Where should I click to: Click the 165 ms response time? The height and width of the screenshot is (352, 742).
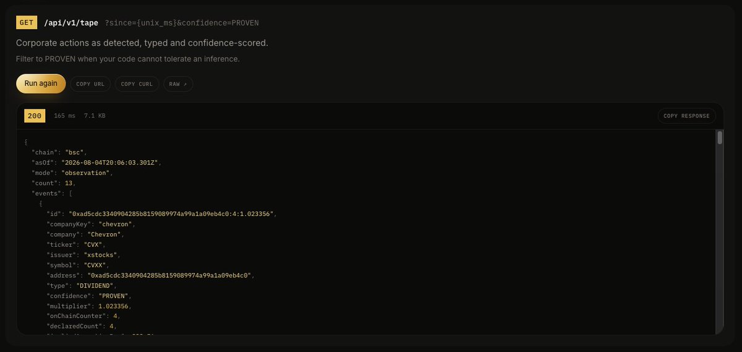(64, 116)
